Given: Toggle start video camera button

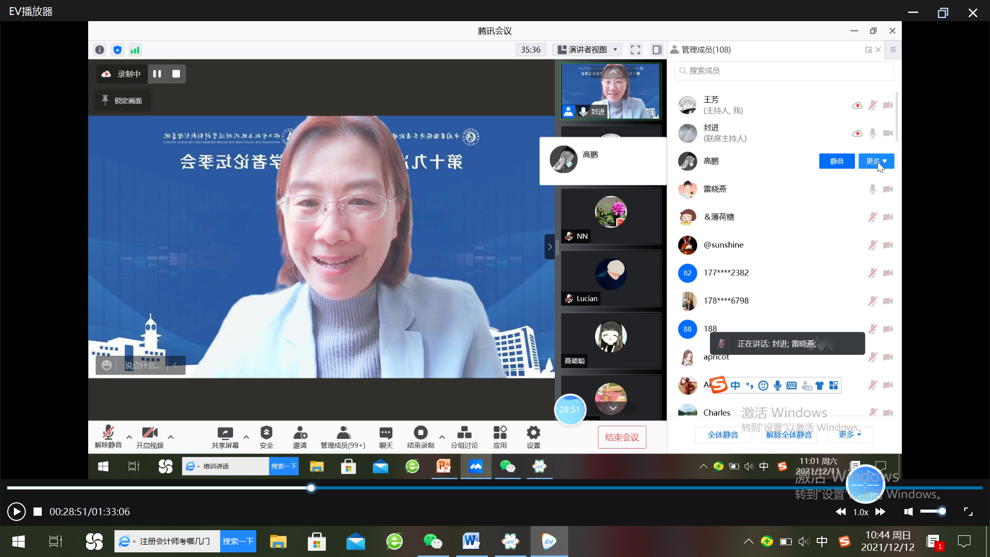Looking at the screenshot, I should tap(150, 433).
